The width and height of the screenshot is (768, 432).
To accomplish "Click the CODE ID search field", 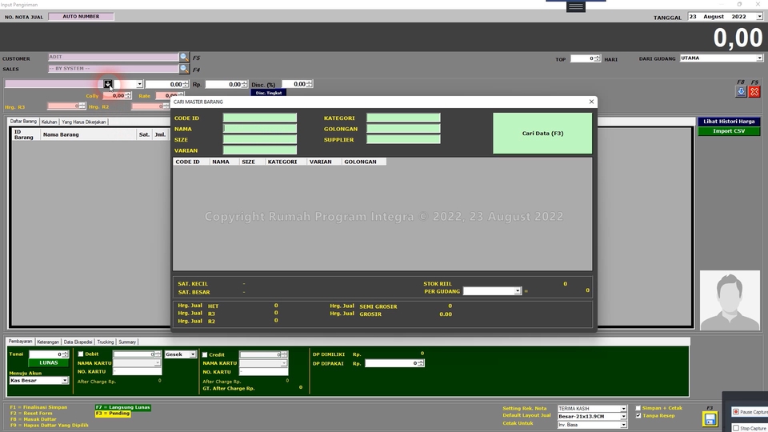I will 259,118.
